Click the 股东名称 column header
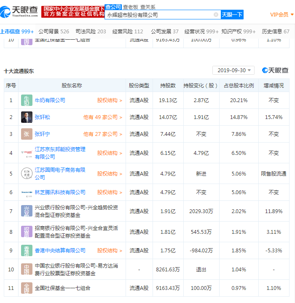 click(x=72, y=85)
